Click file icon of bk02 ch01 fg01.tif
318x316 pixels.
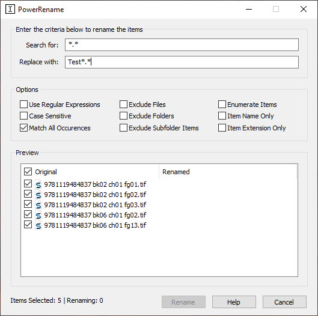[38, 184]
